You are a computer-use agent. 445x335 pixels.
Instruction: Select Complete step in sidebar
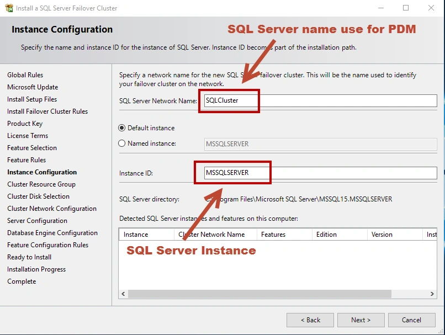coord(22,281)
